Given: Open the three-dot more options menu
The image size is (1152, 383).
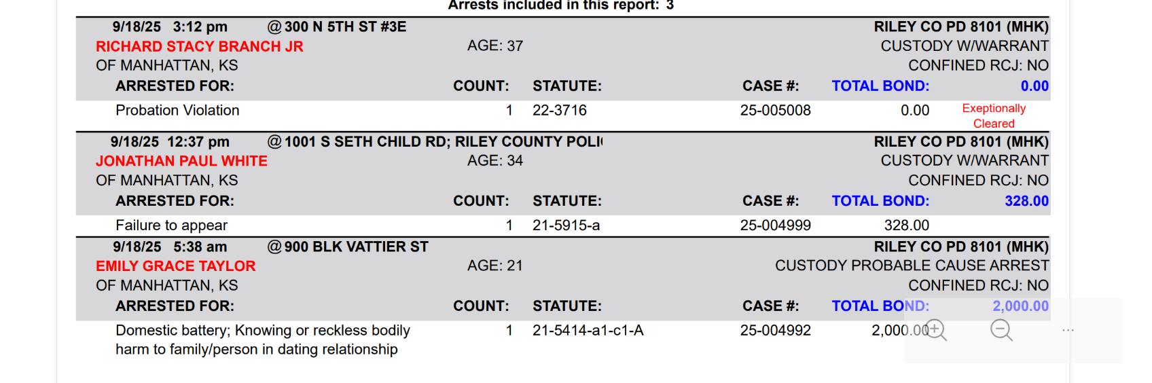Looking at the screenshot, I should (1068, 330).
